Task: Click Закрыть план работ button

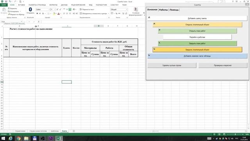Action: tap(197, 43)
